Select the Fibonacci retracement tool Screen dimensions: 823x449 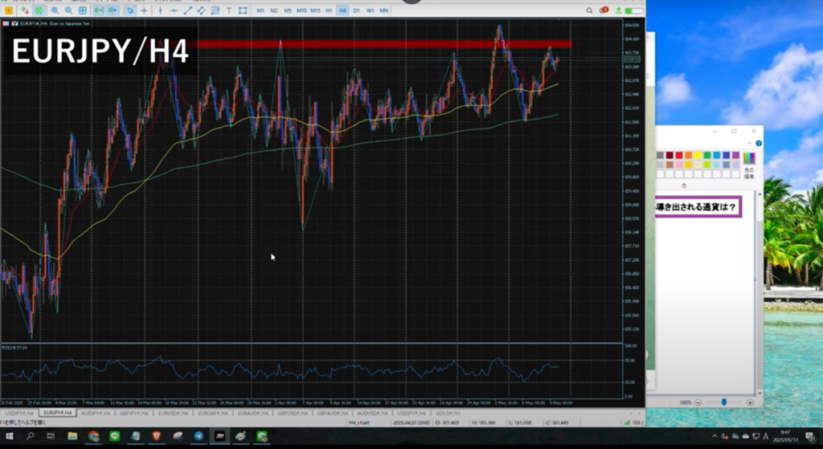[x=215, y=10]
